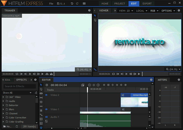Play the Trimmer clip
Viewport: 183px width, 130px height.
click(x=42, y=74)
